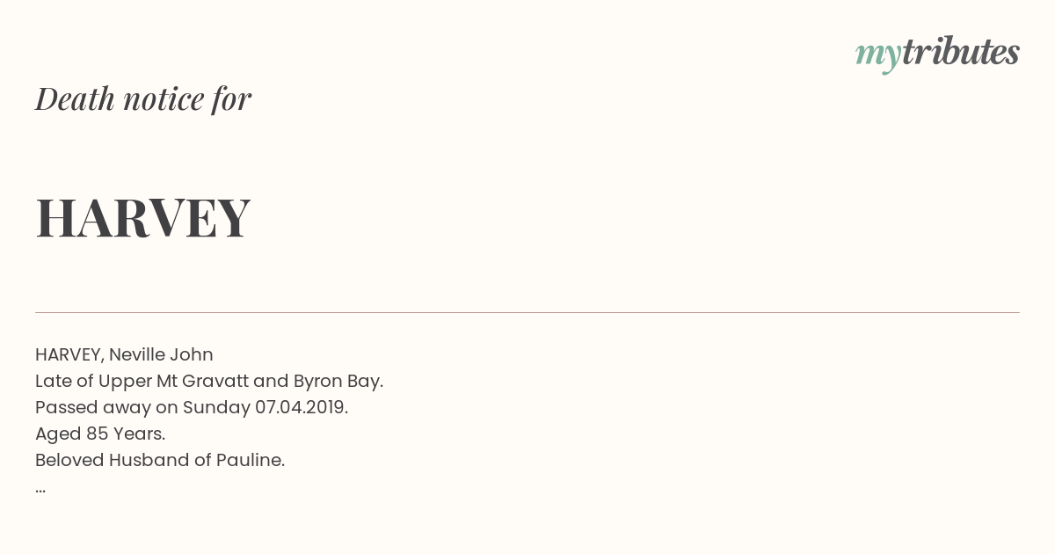Click the horizontal divider line
1055x554 pixels.
(527, 312)
